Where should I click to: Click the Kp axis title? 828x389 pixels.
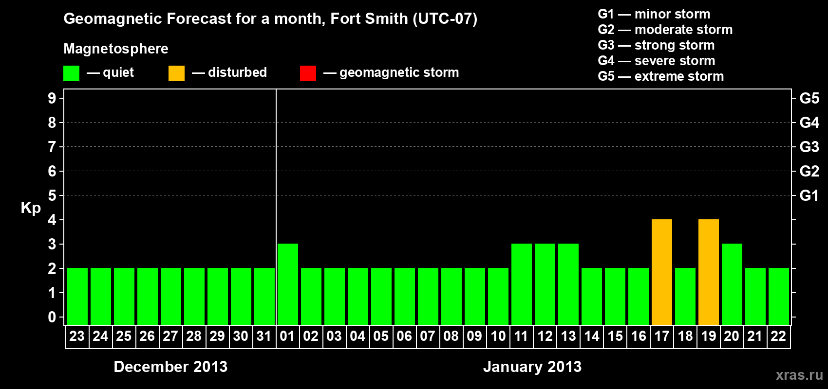pos(31,208)
